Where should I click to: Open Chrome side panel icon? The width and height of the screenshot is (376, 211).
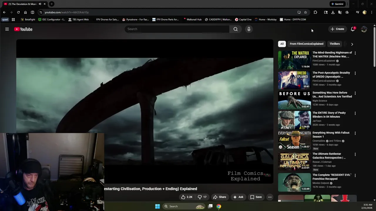[x=32, y=12]
